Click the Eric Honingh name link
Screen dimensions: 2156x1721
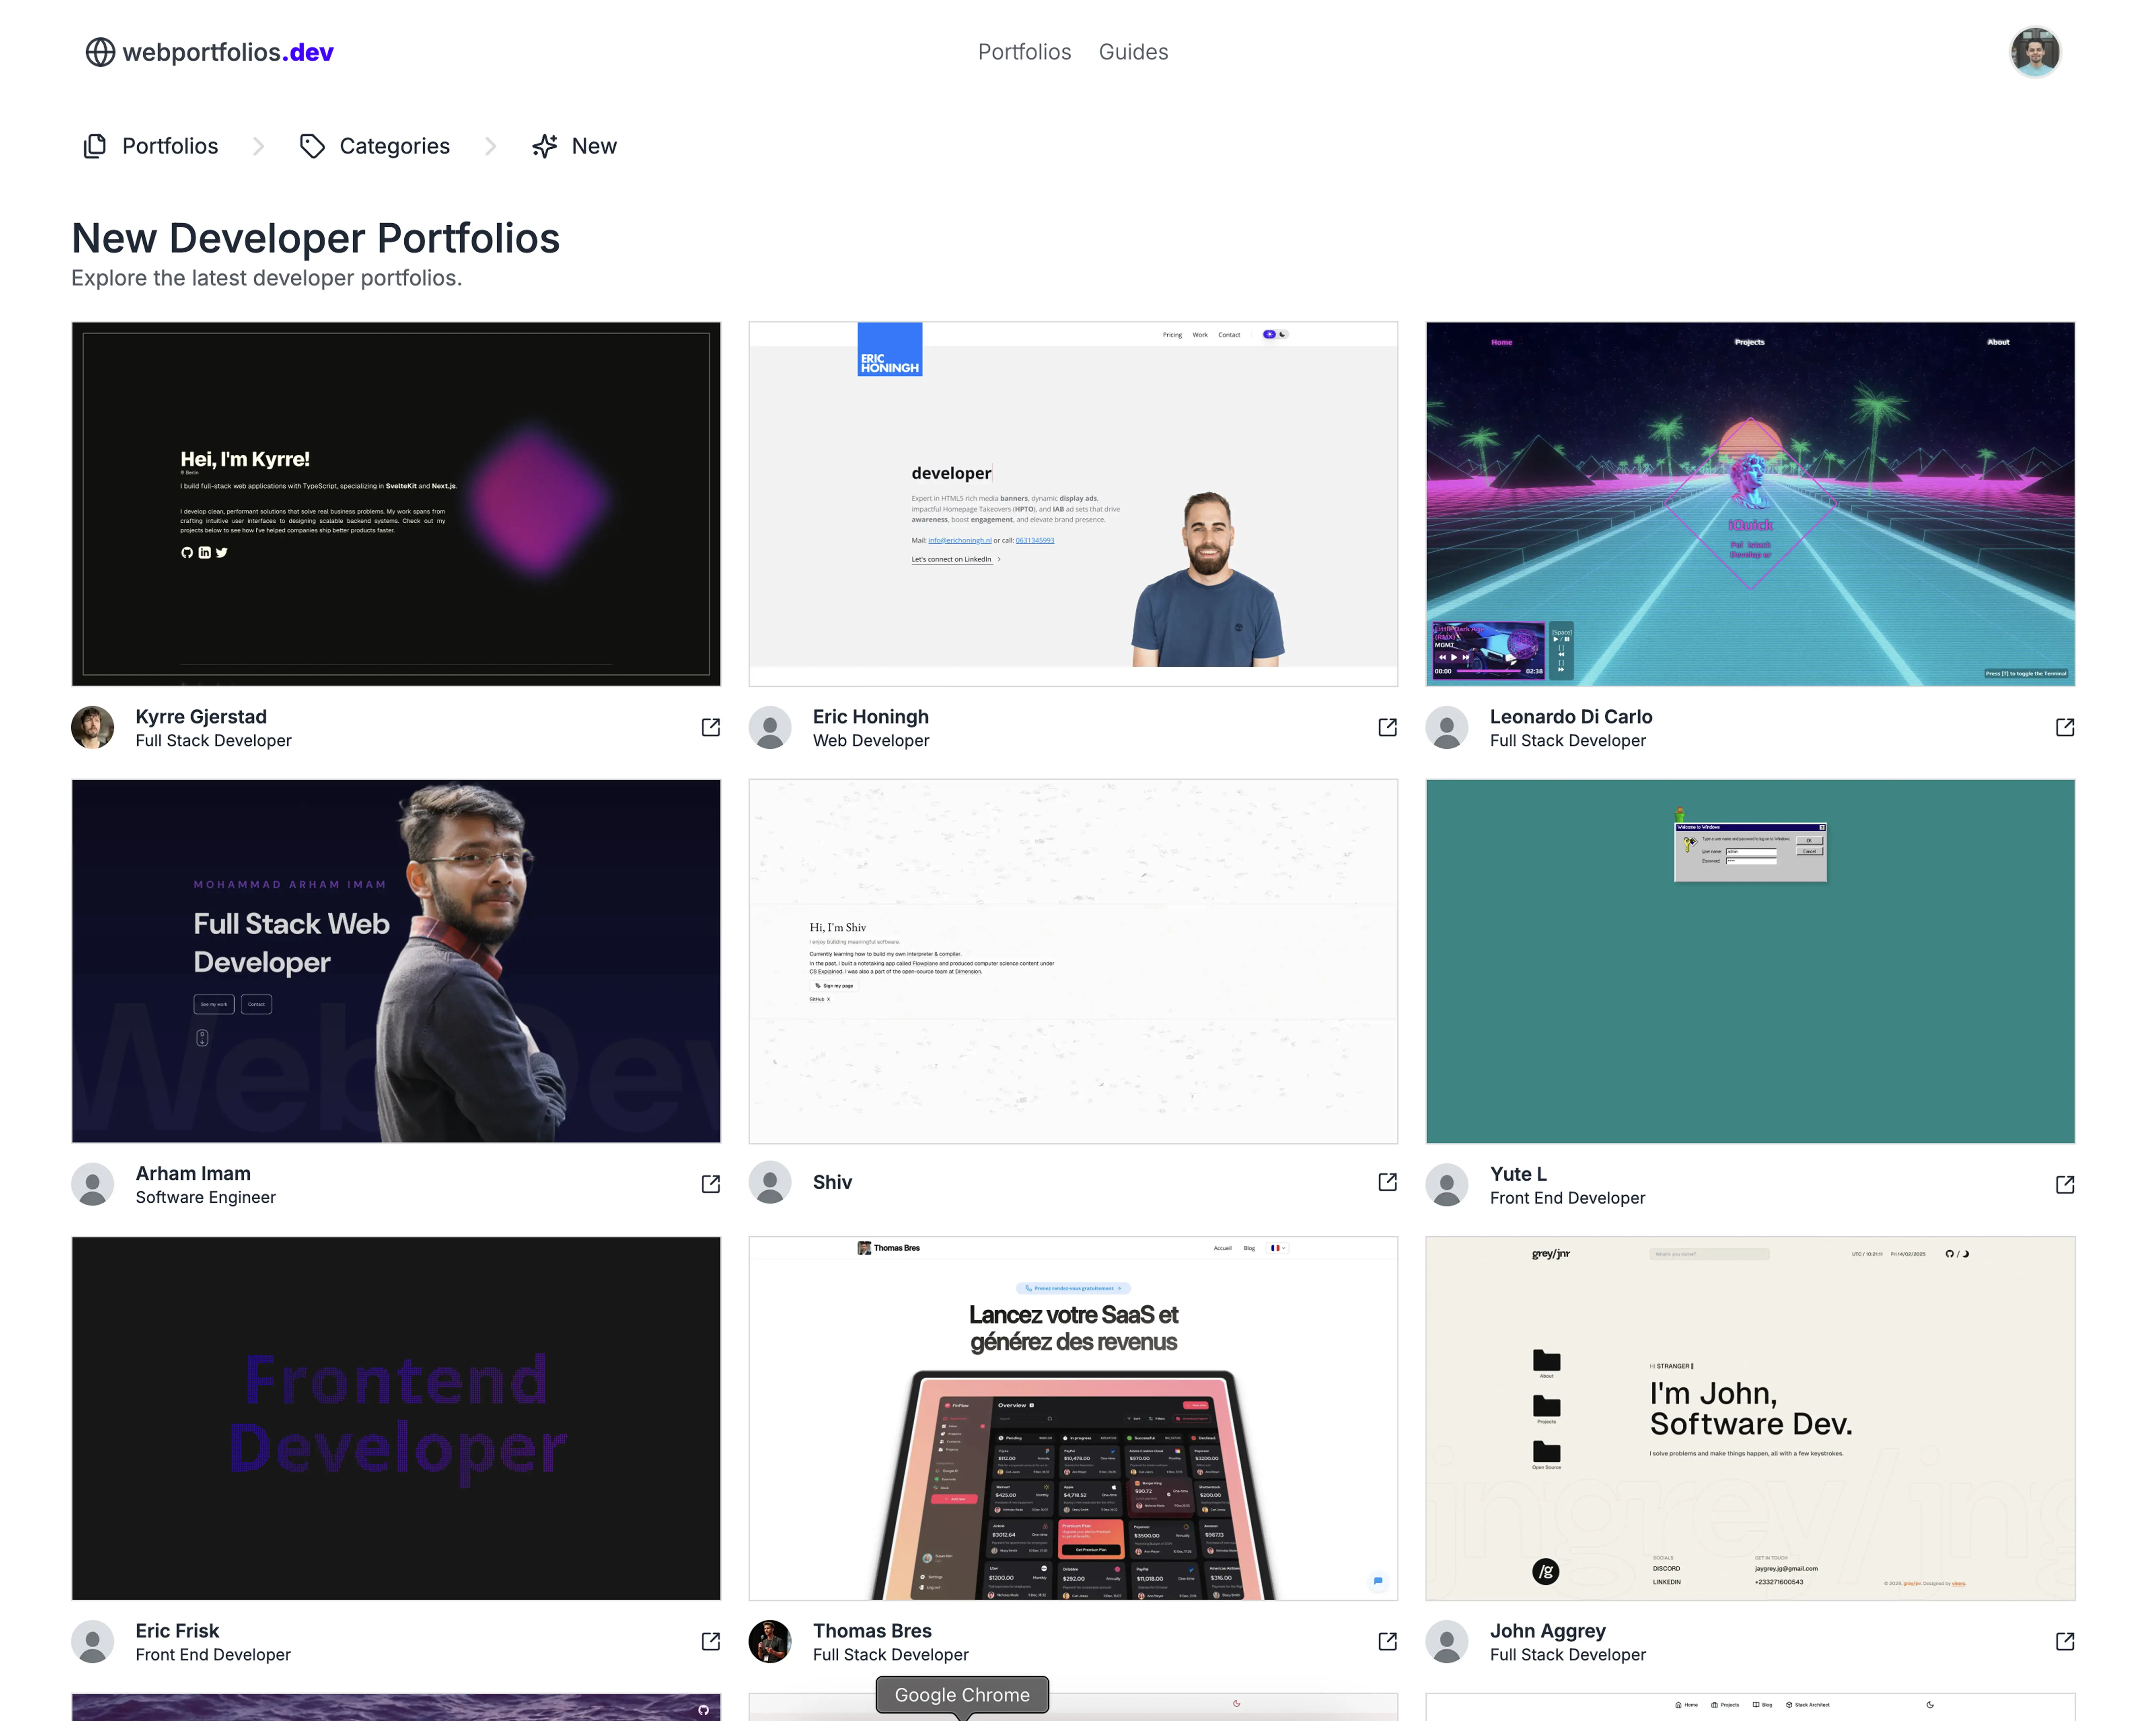point(871,717)
